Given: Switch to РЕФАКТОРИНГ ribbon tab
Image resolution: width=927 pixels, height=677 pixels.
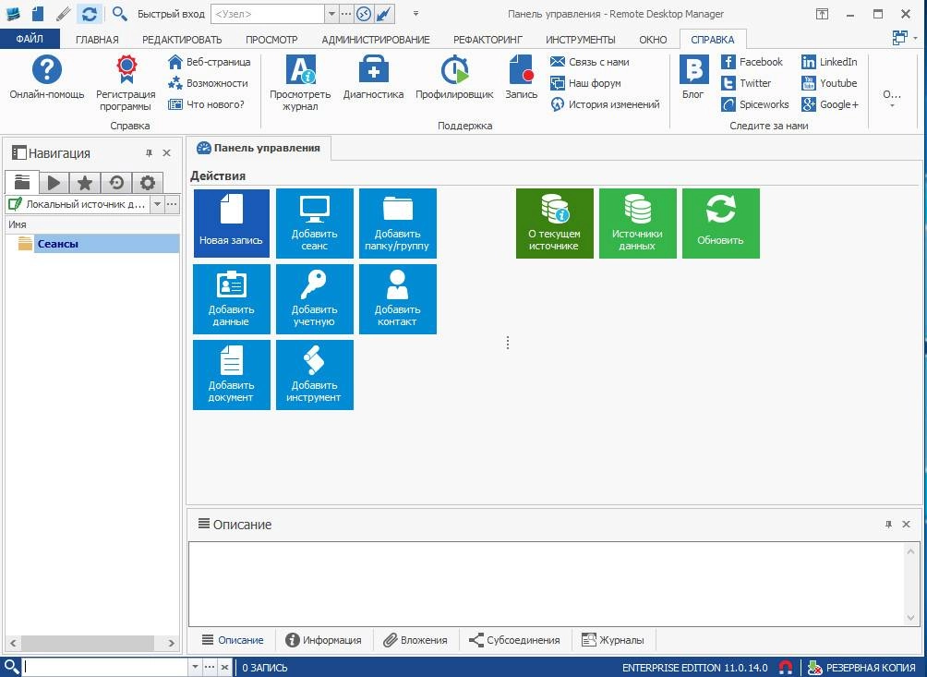Looking at the screenshot, I should [488, 40].
